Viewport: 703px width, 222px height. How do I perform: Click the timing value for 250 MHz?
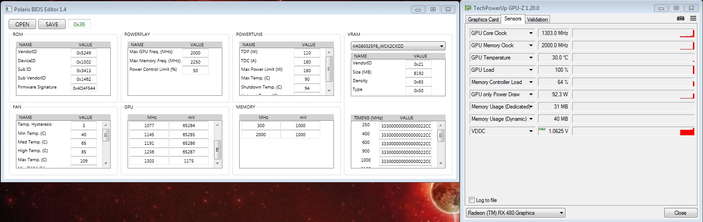pos(405,126)
